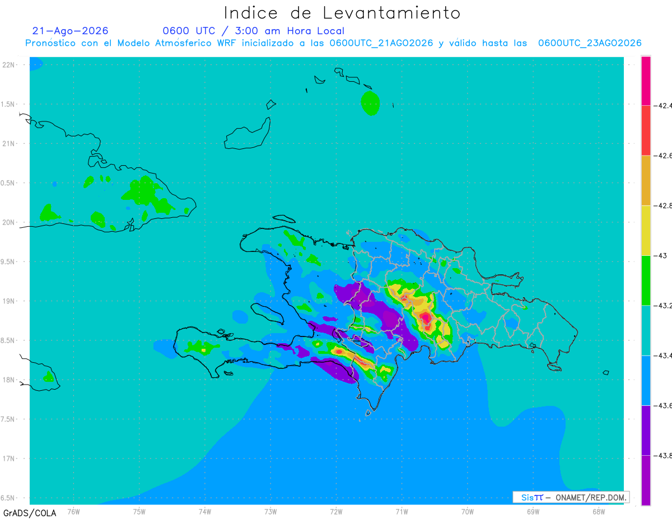672x519 pixels.
Task: Pick the yellow legend swatch above -43
Action: [x=646, y=230]
